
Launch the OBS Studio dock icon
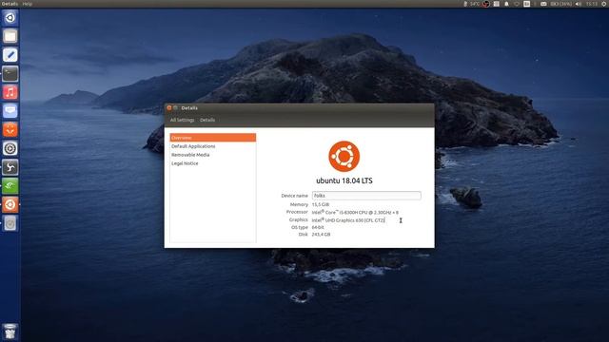10,167
